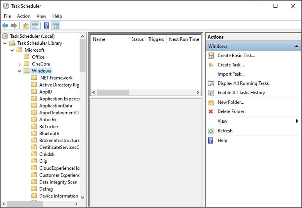The width and height of the screenshot is (302, 208).
Task: Open the Help toolbar question mark icon
Action: 46,25
